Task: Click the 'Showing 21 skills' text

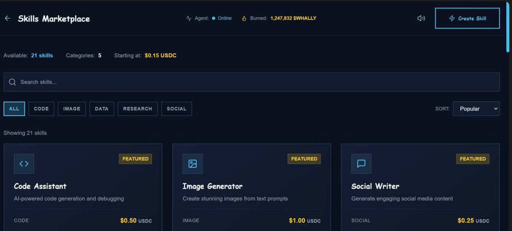Action: [25, 133]
